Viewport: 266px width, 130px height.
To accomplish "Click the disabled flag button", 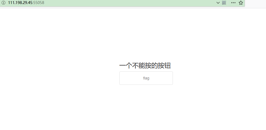I will click(x=146, y=78).
